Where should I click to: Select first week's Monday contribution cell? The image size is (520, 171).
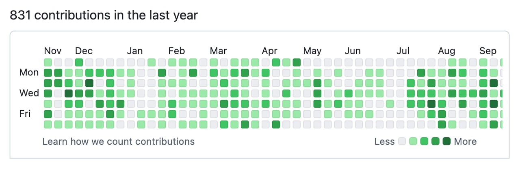(48, 73)
